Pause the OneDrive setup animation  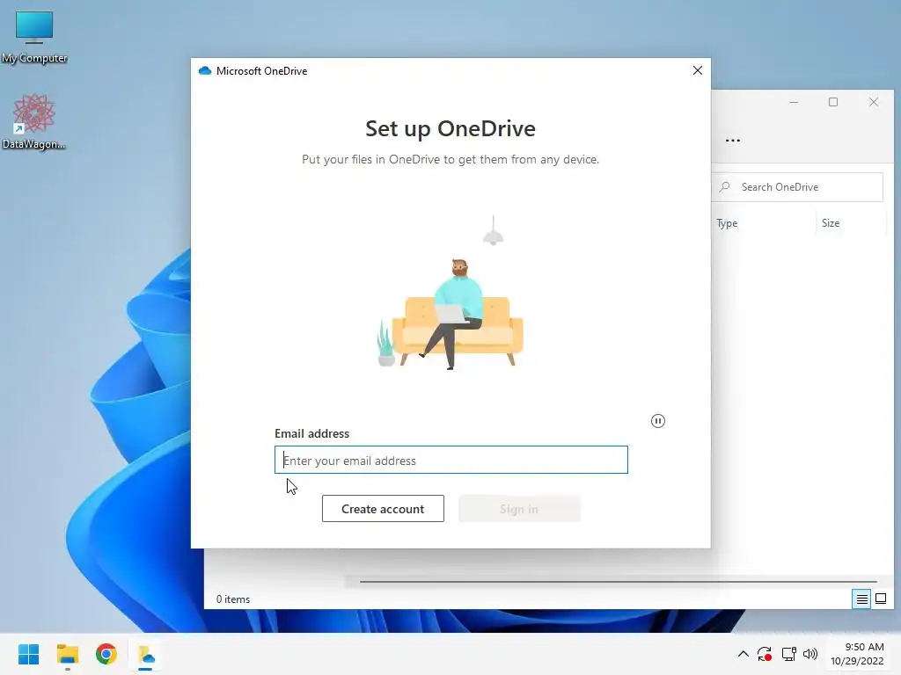click(658, 421)
